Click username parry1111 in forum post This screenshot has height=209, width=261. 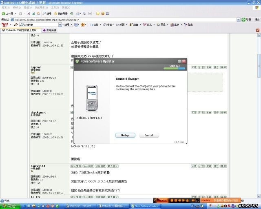tap(38, 166)
